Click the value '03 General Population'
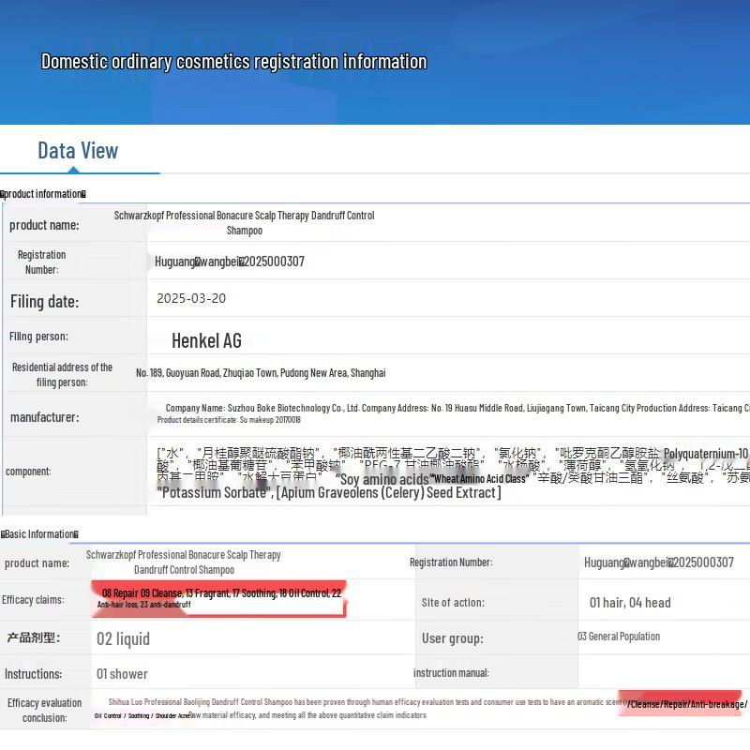Screen dimensions: 750x750 coord(619,637)
